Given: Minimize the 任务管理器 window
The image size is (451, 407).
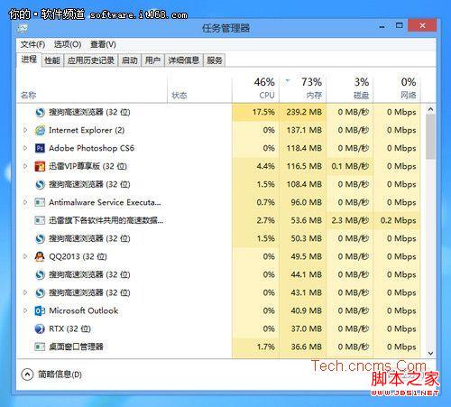Looking at the screenshot, I should pyautogui.click(x=382, y=26).
